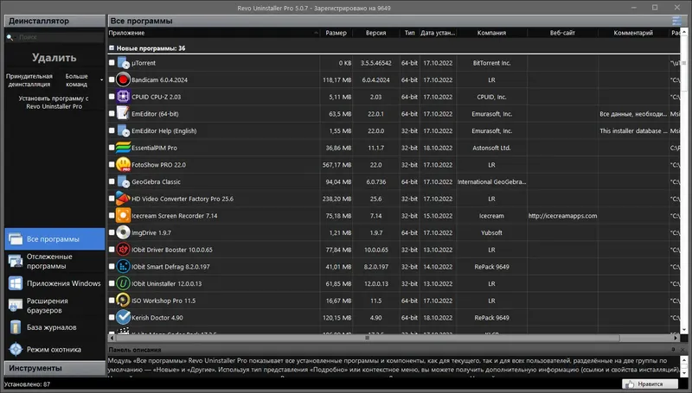
Task: Click the IObit Uninstaller icon
Action: (123, 283)
